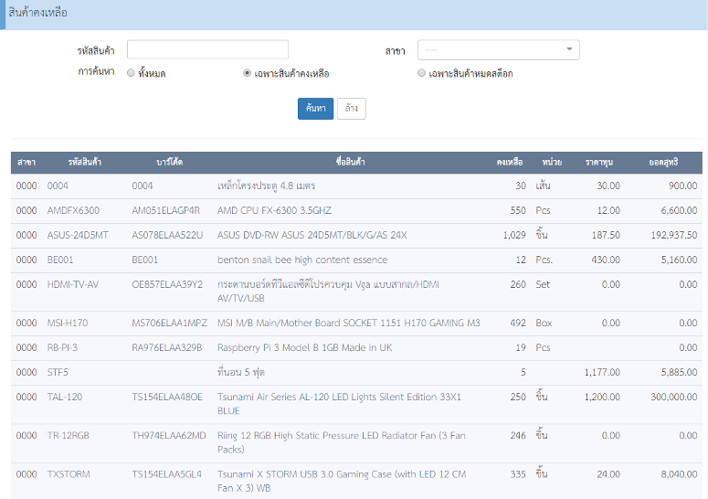Click net total 5,160.00
The height and width of the screenshot is (499, 708).
pos(679,260)
